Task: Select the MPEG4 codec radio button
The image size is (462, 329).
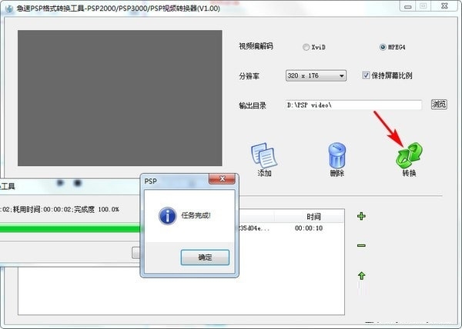Action: point(383,47)
